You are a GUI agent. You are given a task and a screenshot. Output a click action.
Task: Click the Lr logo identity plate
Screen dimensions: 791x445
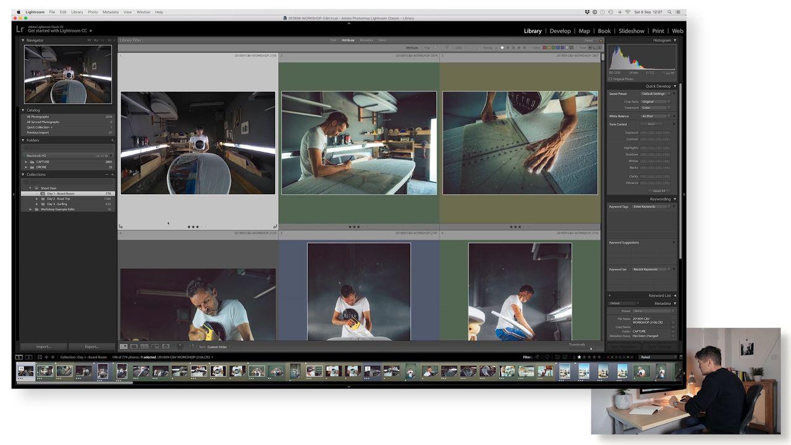20,29
